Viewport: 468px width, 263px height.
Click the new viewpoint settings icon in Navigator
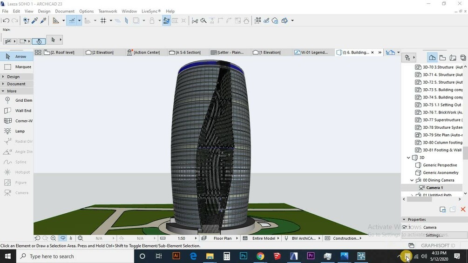443,210
